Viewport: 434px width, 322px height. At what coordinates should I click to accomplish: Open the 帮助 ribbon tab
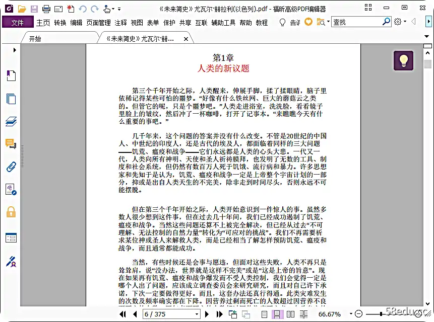point(246,22)
